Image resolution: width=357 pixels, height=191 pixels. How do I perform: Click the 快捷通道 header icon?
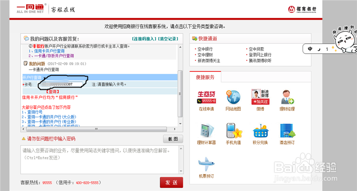click(195, 38)
